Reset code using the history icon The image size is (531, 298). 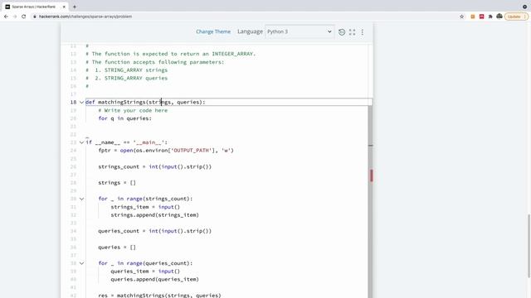tap(342, 32)
